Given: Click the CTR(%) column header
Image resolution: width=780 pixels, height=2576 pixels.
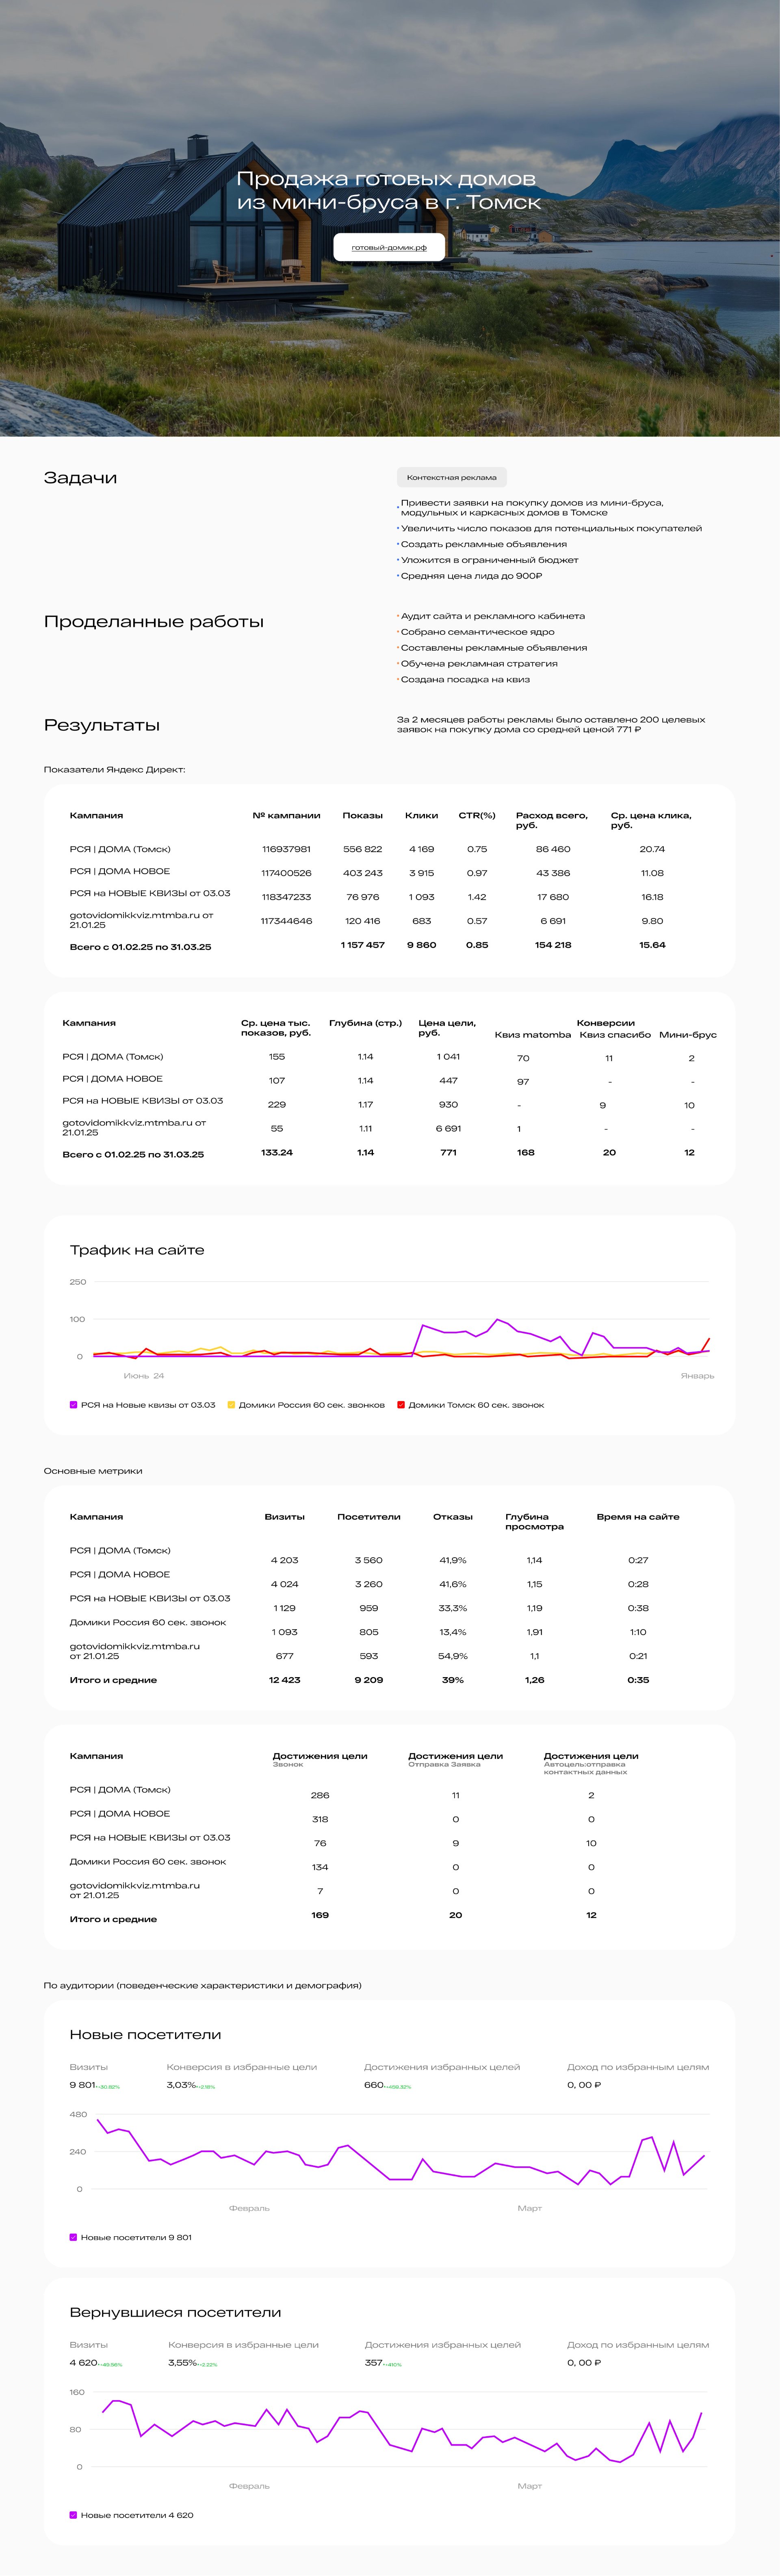Looking at the screenshot, I should (x=477, y=815).
